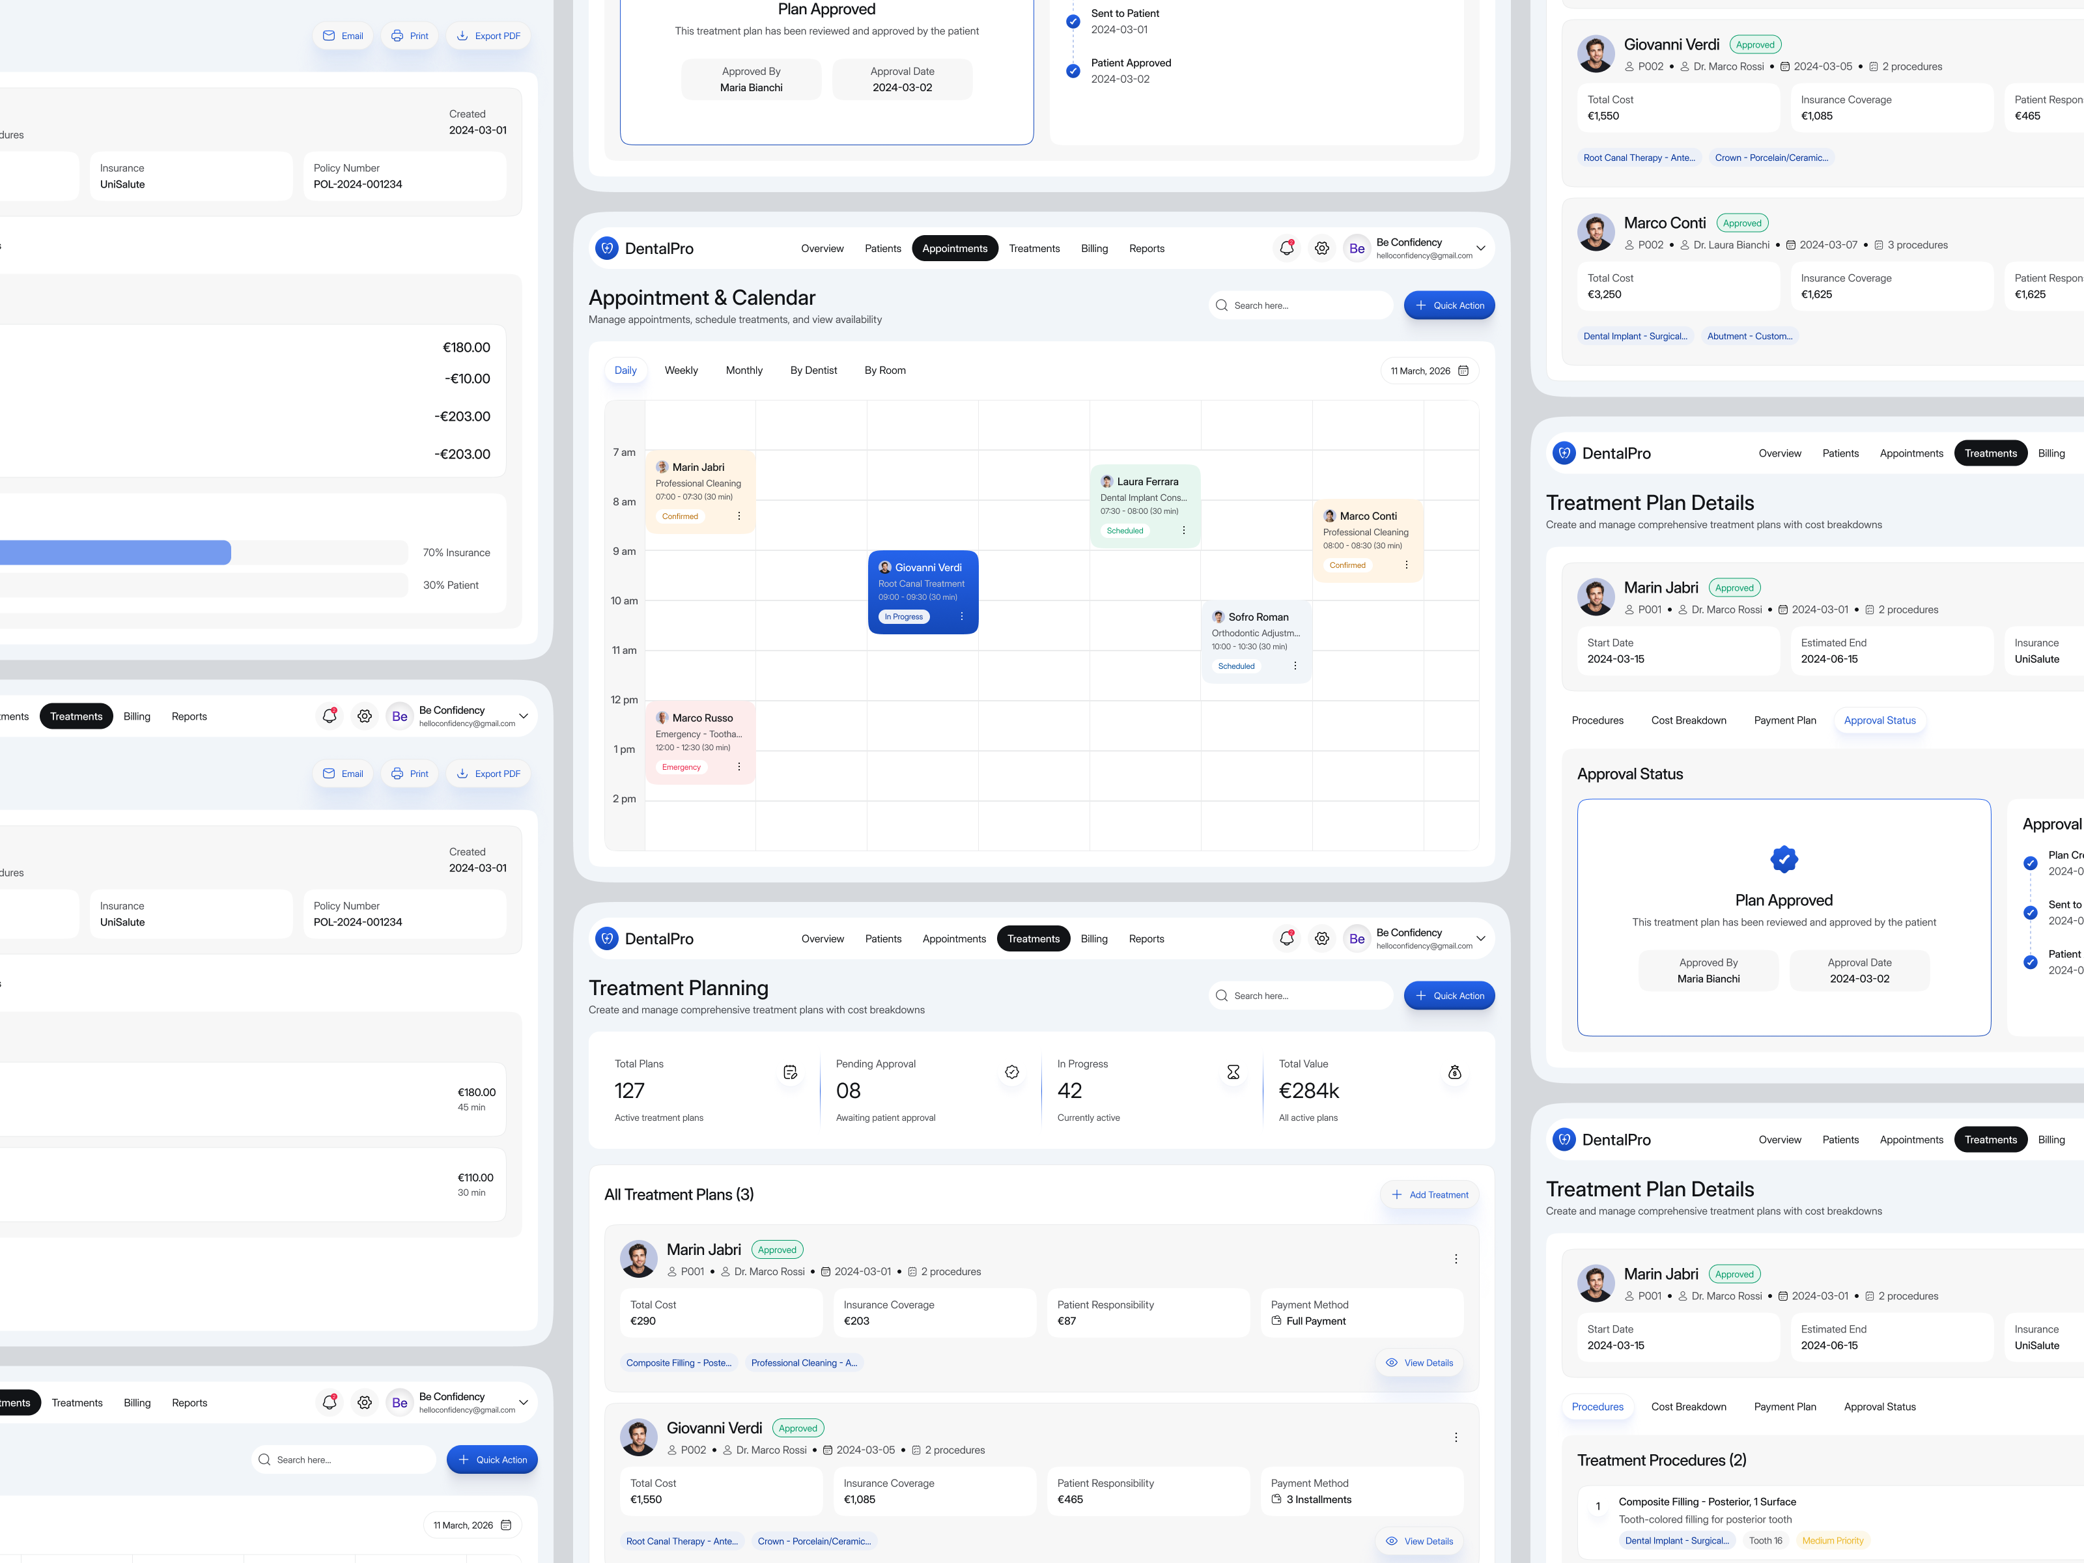This screenshot has width=2084, height=1563.
Task: Open the kebab menu on Marin Jabri's treatment plan
Action: coord(1457,1258)
